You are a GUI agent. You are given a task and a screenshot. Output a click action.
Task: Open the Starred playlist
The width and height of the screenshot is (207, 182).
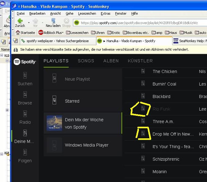click(x=83, y=101)
